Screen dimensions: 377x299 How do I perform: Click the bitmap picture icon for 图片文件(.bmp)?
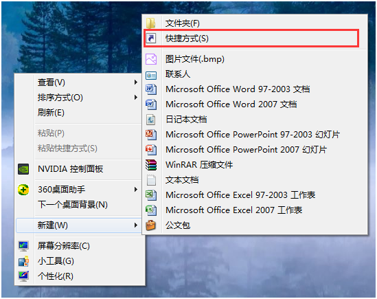[151, 59]
